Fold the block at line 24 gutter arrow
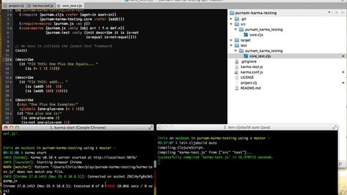Viewport: 347px width, 195px height. 11,113
